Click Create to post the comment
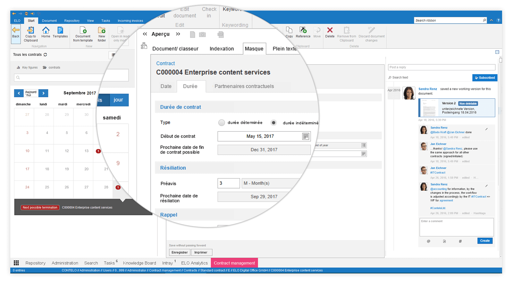 (485, 241)
